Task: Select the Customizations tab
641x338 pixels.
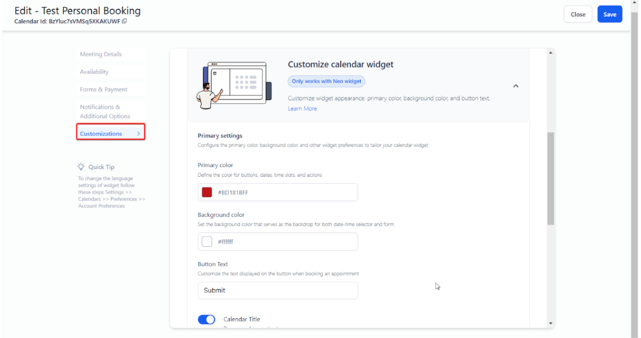Action: [x=111, y=133]
